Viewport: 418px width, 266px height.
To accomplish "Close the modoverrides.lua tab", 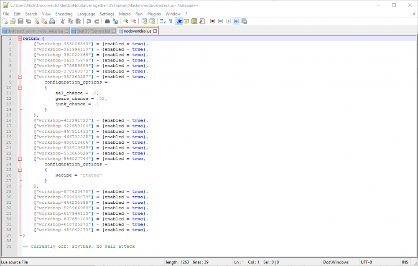I will 155,31.
